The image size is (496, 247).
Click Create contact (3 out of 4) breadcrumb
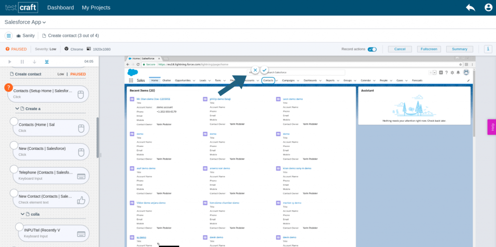[x=71, y=36]
